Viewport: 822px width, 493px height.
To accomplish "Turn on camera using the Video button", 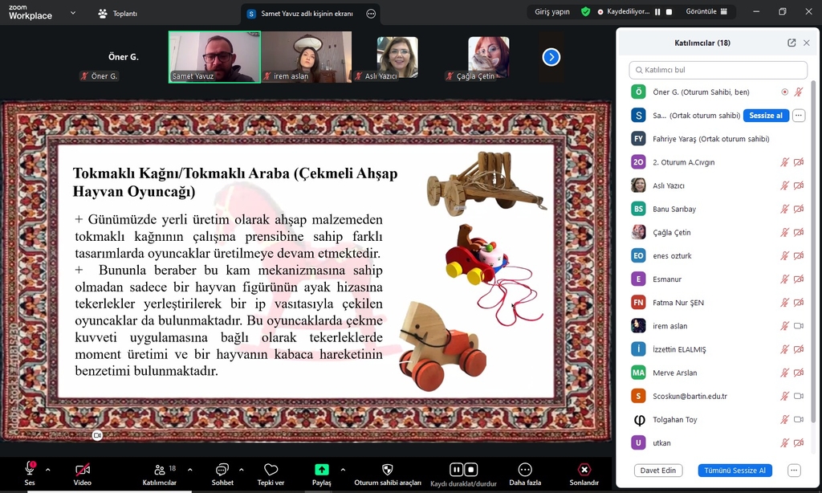I will point(82,470).
